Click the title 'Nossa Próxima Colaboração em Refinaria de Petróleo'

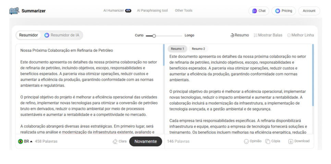point(67,50)
